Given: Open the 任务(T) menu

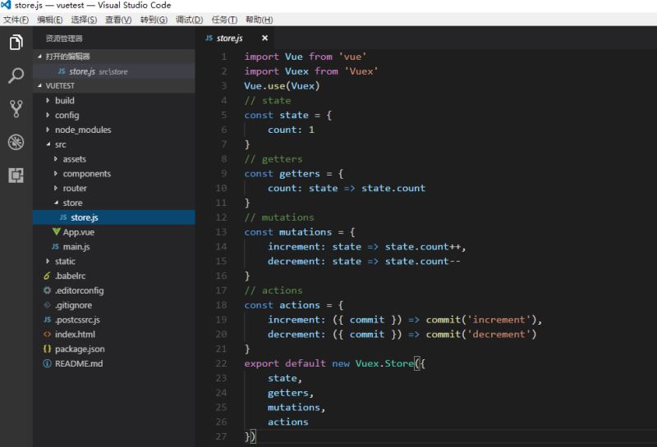Looking at the screenshot, I should 224,20.
